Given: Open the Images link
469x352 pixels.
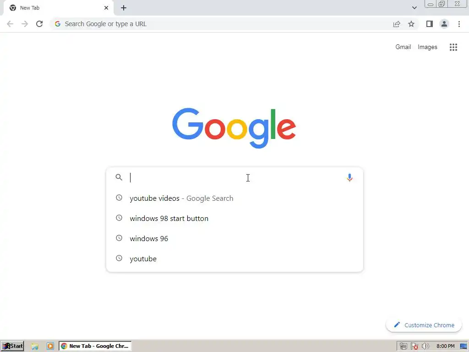Looking at the screenshot, I should point(427,47).
